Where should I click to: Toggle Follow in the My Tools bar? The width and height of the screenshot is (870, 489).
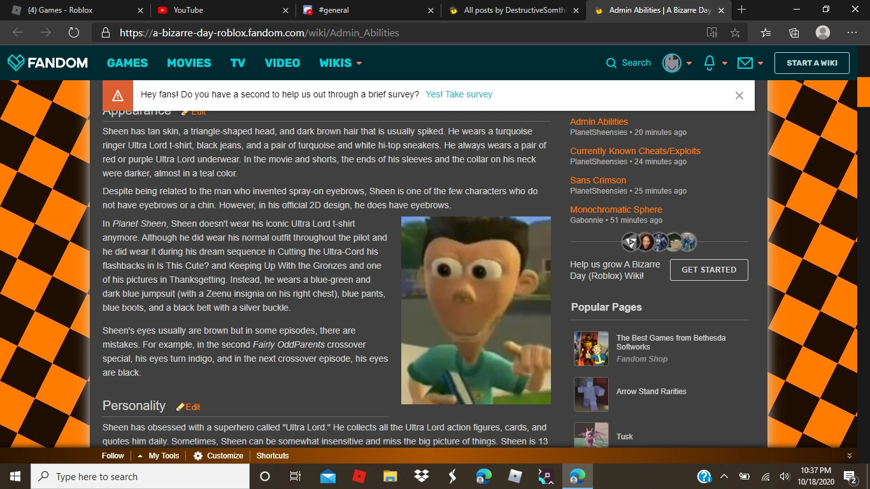tap(112, 456)
